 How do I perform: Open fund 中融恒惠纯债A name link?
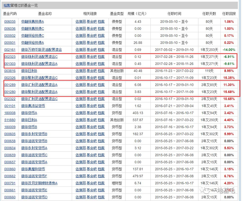(x=33, y=22)
